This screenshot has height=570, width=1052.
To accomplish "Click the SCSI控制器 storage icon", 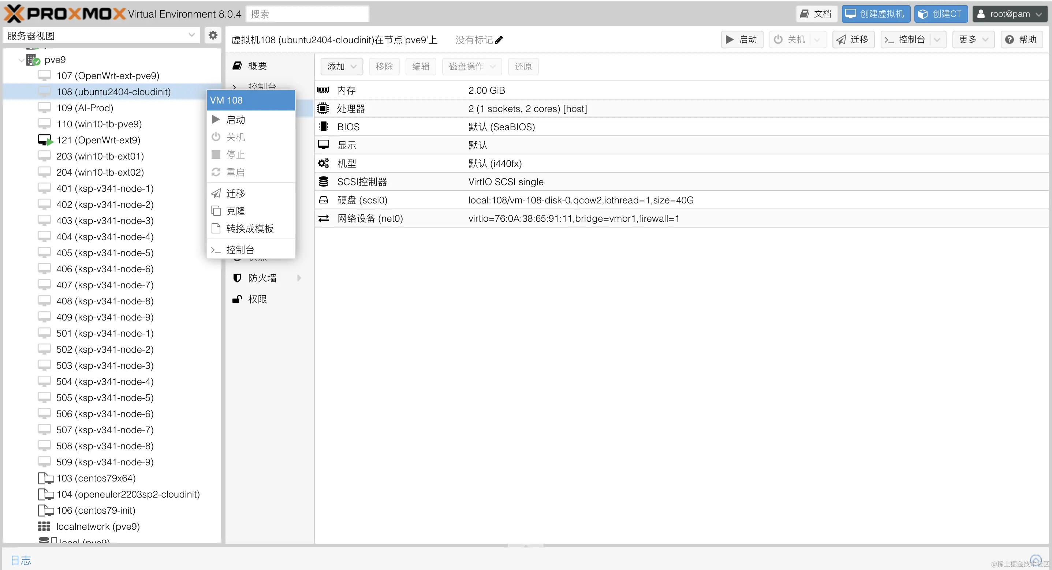I will click(x=324, y=181).
